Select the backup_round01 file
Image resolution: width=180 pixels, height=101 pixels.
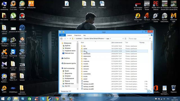88,84
